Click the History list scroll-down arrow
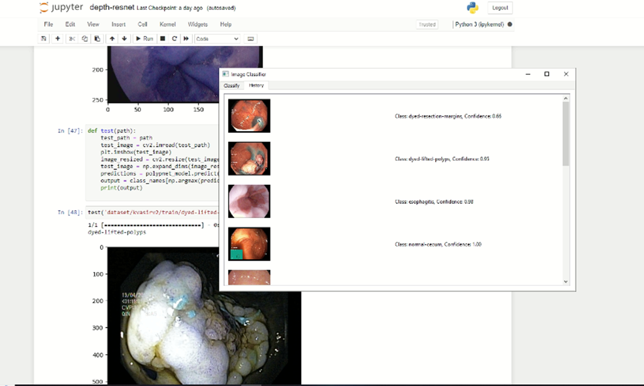 point(566,282)
